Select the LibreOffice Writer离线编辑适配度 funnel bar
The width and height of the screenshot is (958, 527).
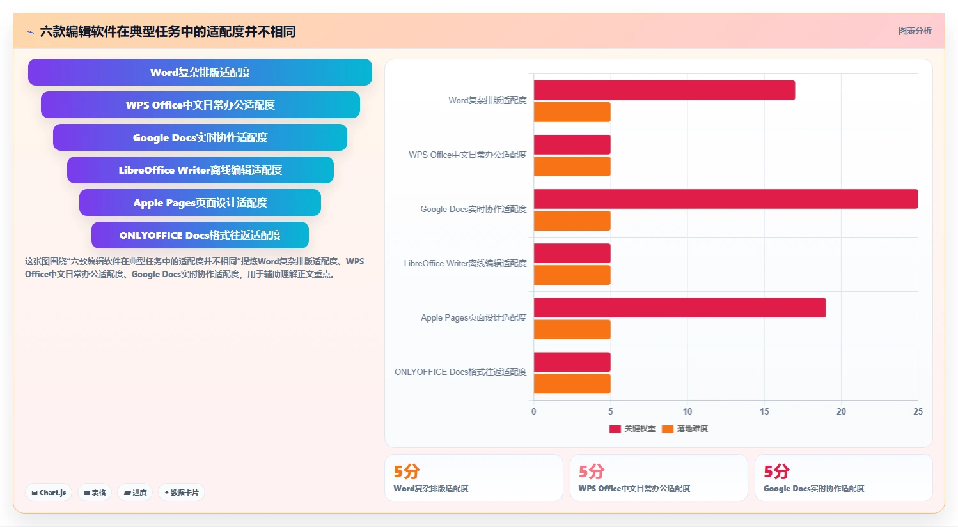pyautogui.click(x=200, y=170)
